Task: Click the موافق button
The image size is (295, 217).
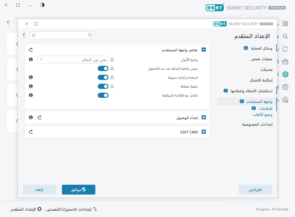Action: tap(78, 189)
